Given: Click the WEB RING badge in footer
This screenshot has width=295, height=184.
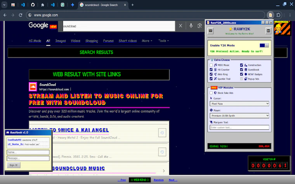Looking at the screenshot, I should 140,180.
